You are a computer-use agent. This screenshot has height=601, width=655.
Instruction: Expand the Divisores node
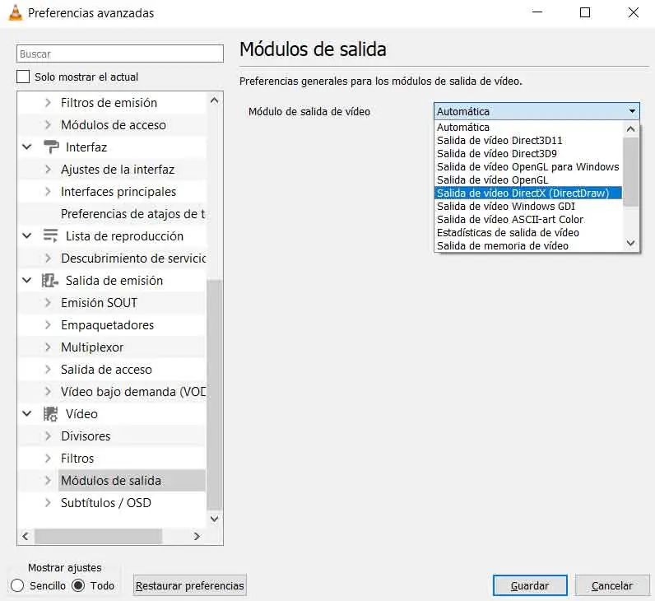[48, 436]
